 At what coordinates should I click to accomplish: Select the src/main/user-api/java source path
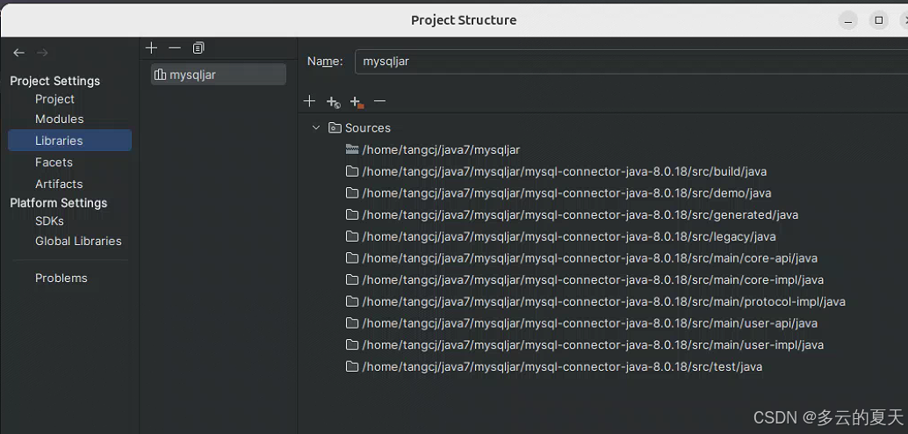(589, 323)
